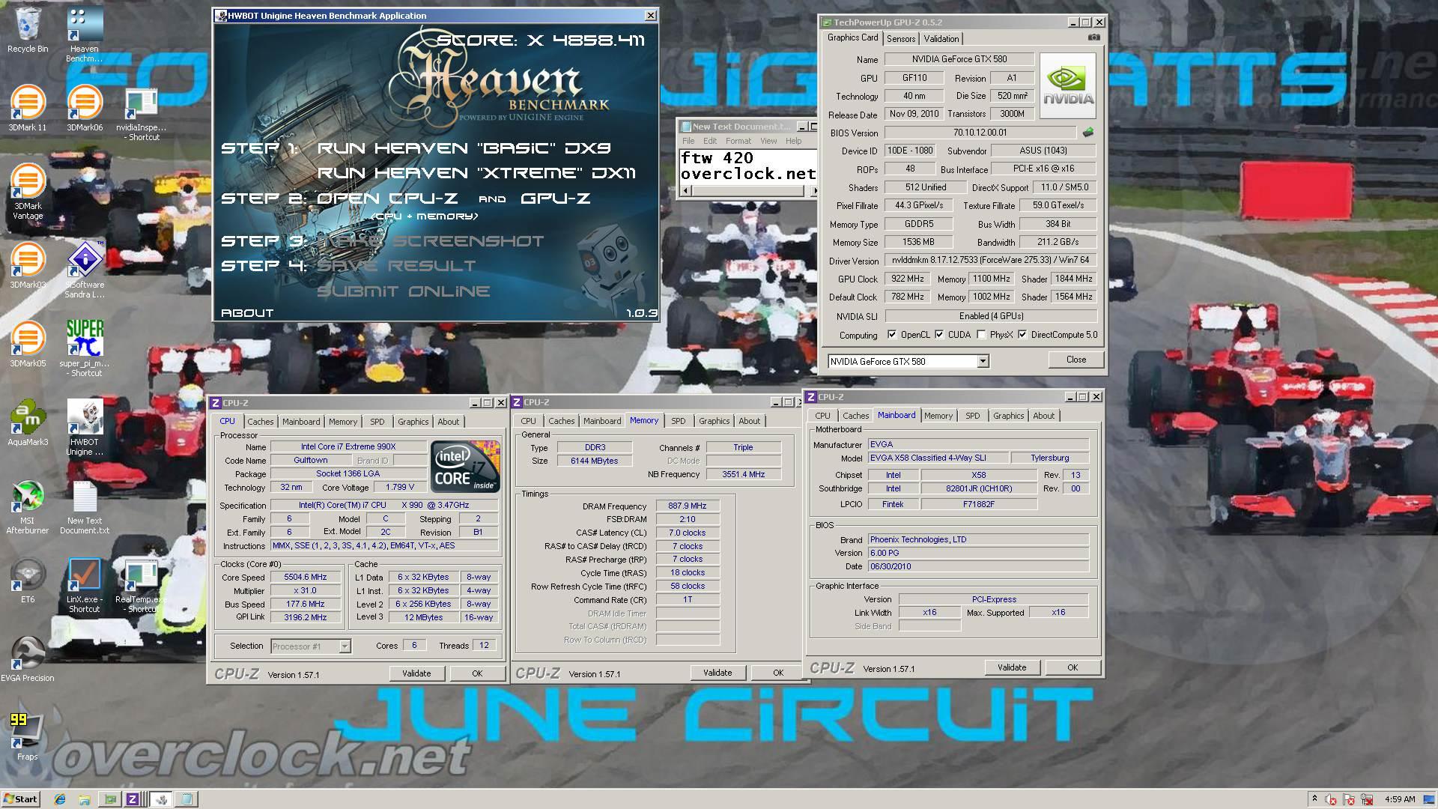This screenshot has width=1438, height=809.
Task: Open the RealTemp.exe shortcut icon
Action: tap(141, 586)
